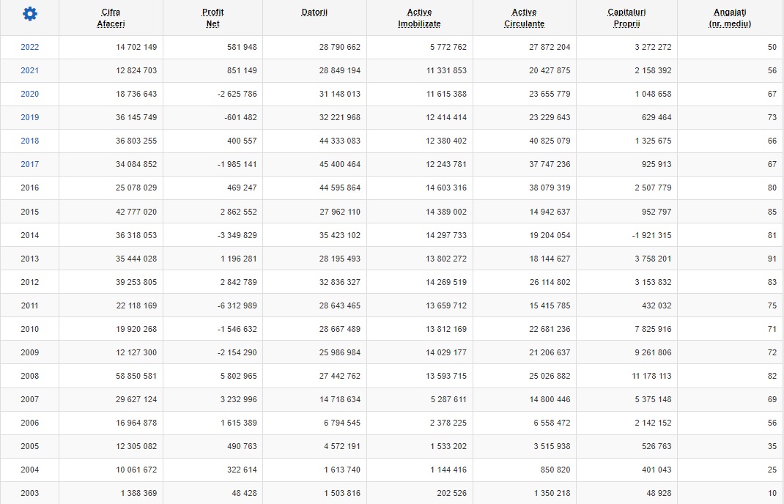
Task: Click the 2018 year link
Action: pos(30,141)
